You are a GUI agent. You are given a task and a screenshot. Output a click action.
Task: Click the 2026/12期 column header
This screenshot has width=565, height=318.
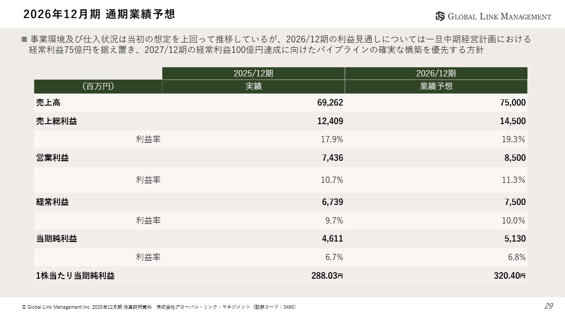point(436,73)
